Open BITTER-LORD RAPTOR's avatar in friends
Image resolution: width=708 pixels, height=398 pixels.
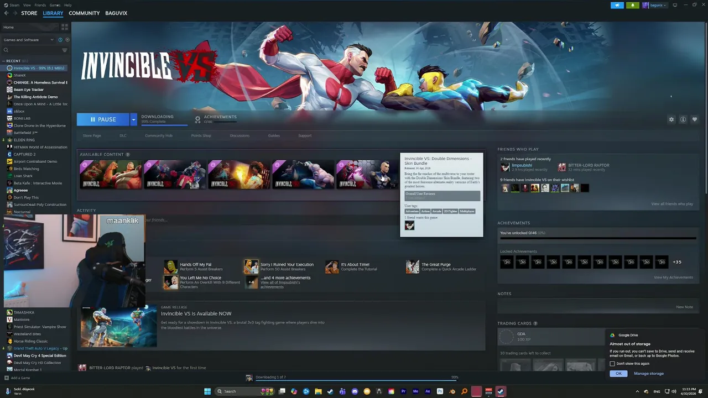pos(562,167)
